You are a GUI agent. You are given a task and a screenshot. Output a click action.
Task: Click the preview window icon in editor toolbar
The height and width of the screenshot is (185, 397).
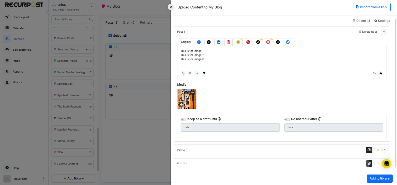(x=204, y=73)
